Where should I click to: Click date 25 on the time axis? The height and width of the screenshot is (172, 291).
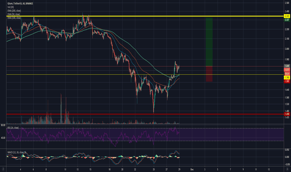click(x=154, y=169)
